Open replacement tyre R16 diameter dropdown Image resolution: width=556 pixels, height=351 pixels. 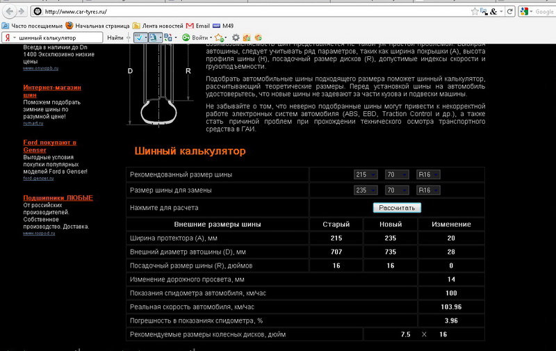tap(428, 190)
